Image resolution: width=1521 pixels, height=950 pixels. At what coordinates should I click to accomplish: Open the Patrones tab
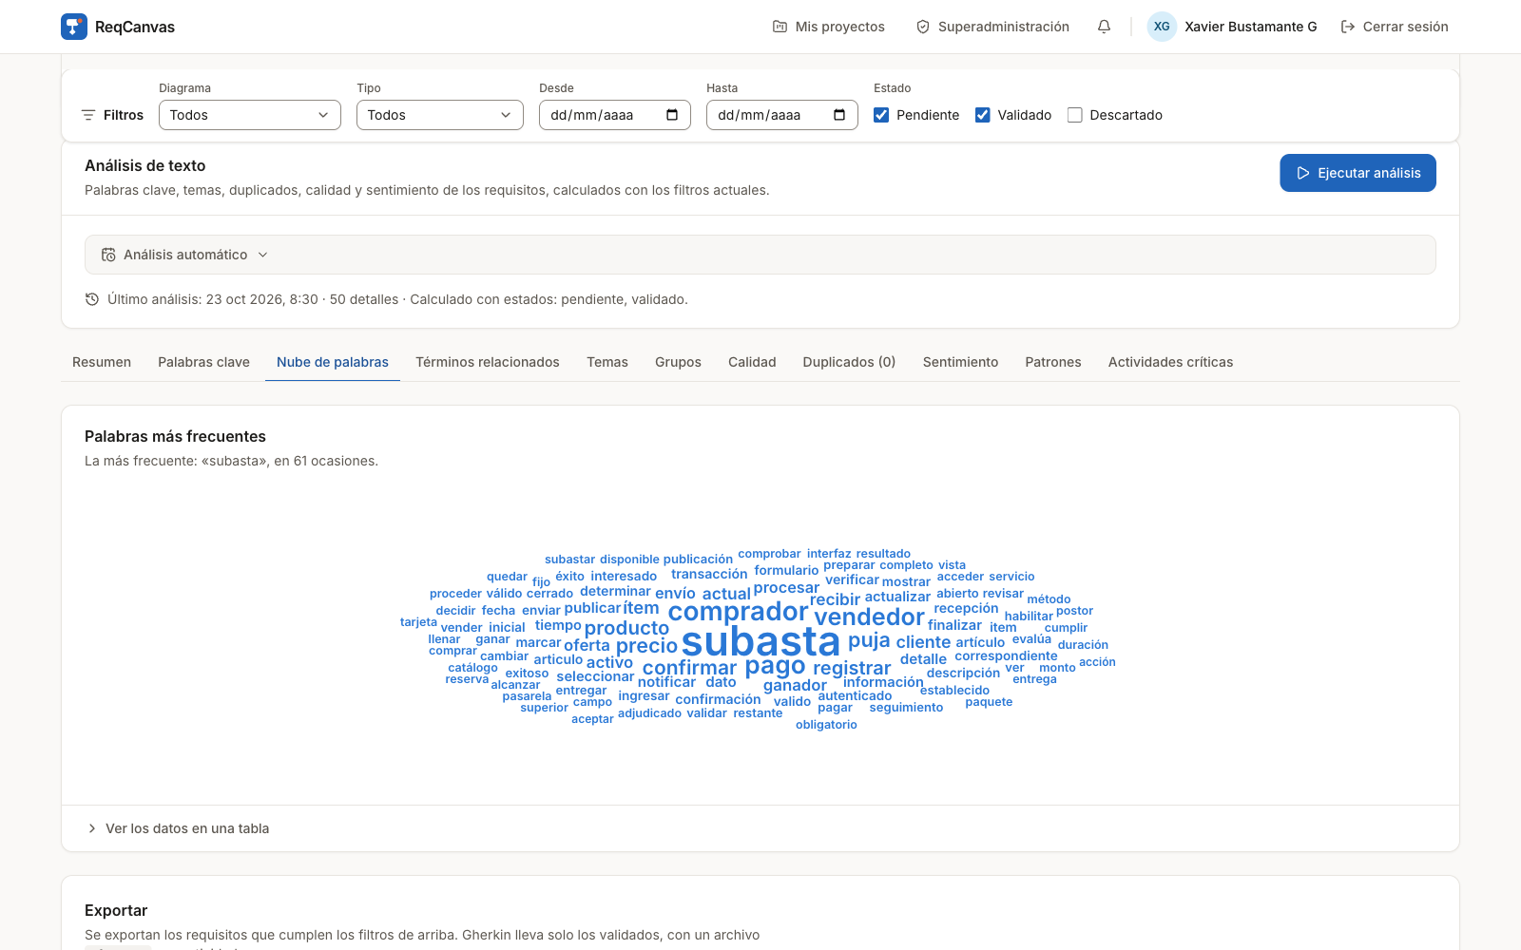click(x=1053, y=362)
